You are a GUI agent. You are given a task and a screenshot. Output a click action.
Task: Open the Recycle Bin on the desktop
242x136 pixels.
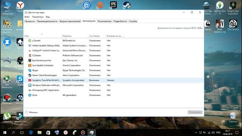[x=233, y=117]
